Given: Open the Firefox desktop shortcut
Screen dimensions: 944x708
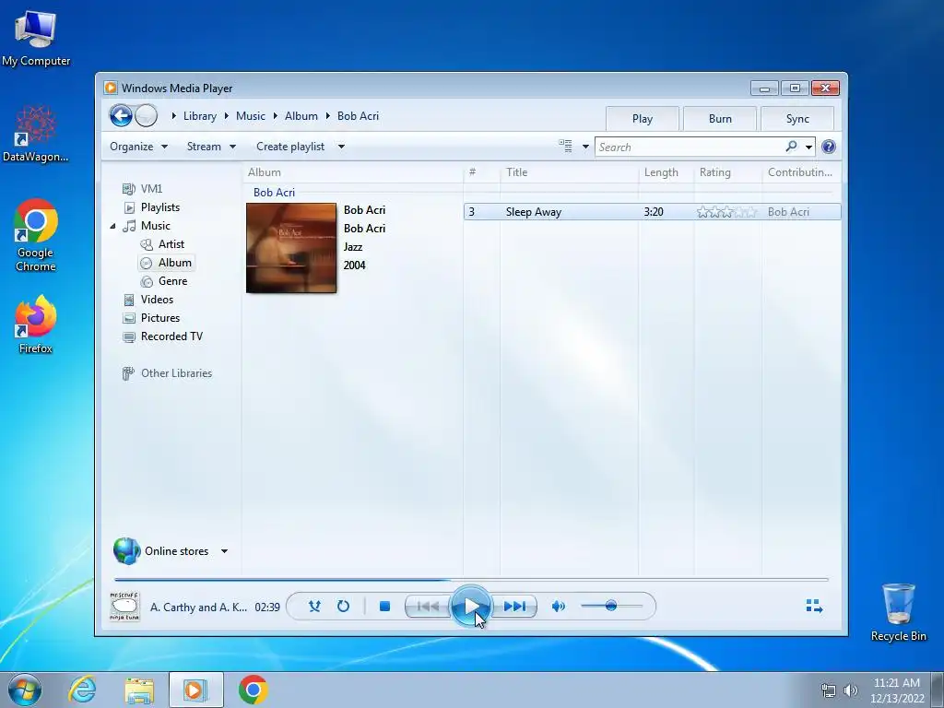Looking at the screenshot, I should 36,324.
